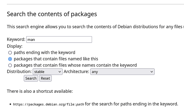Click the "Distribution:" label text
The width and height of the screenshot is (184, 109).
click(19, 72)
